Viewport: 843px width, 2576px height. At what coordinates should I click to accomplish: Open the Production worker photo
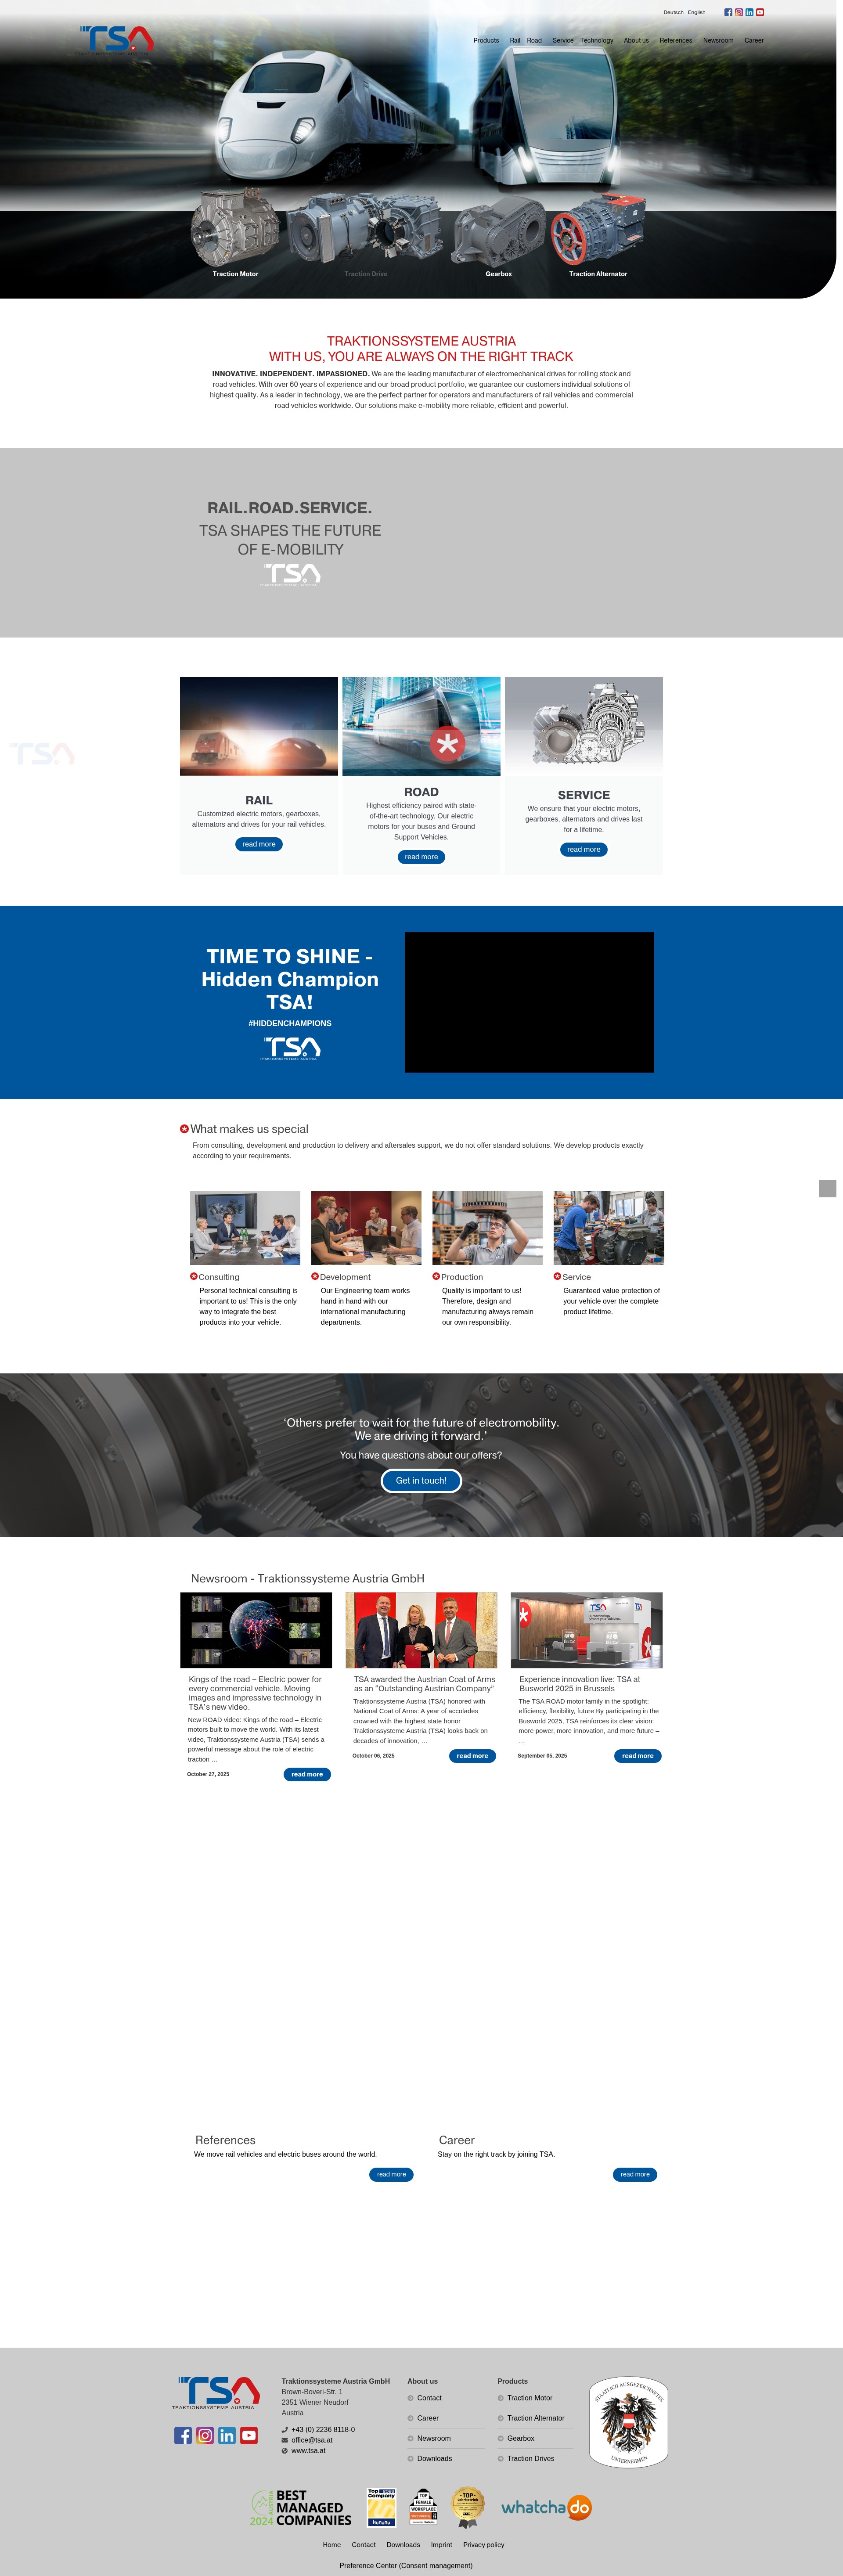tap(487, 1228)
